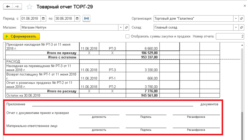Click the Приложение label in report

click(16, 104)
